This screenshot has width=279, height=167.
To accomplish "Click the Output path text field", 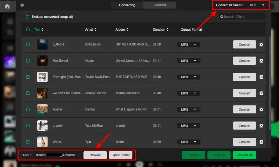I will [57, 155].
